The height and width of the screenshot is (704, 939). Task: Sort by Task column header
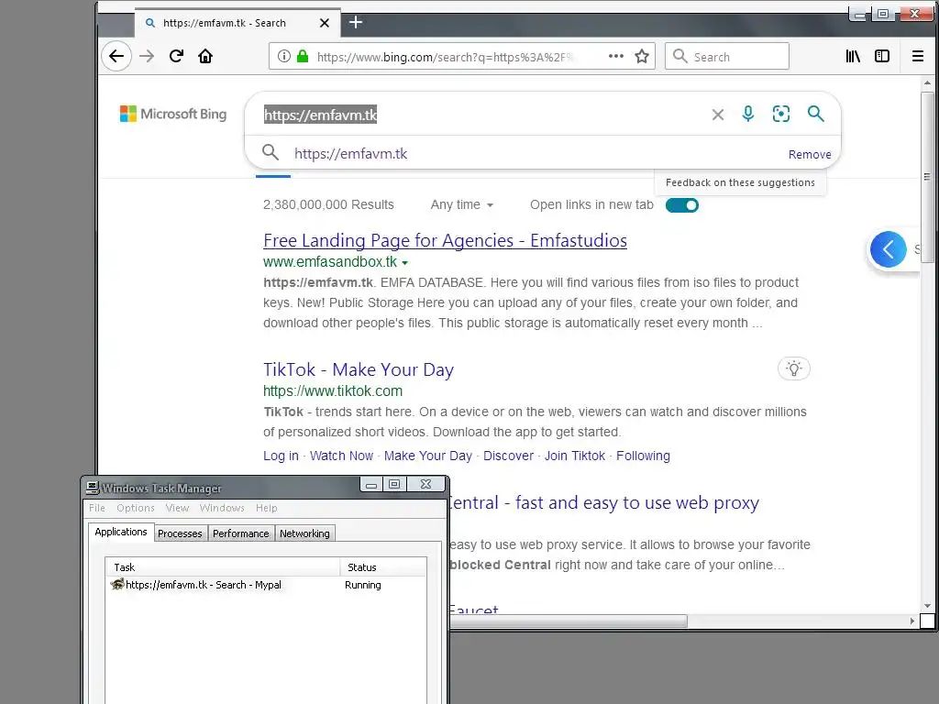pos(223,566)
